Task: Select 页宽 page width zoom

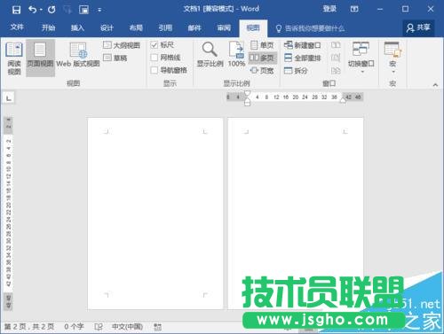Action: 262,71
